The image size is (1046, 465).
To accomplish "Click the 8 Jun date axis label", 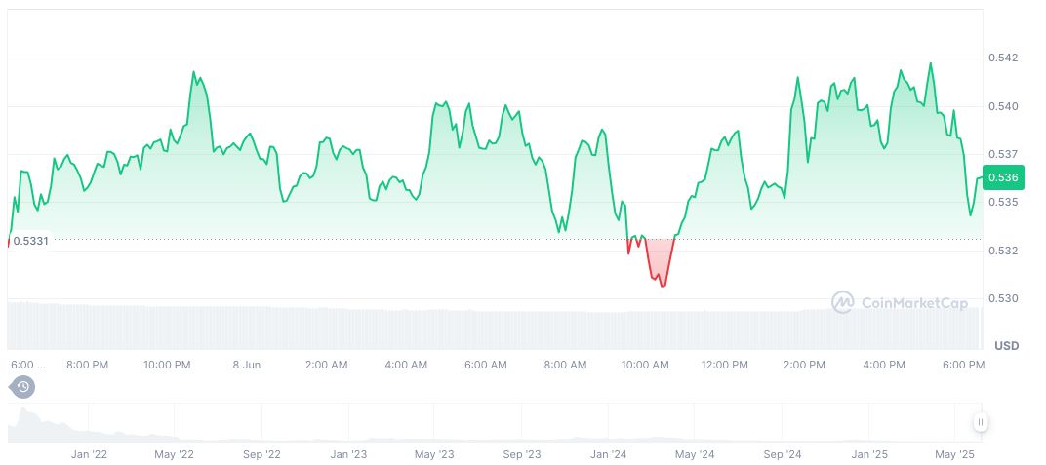I will pyautogui.click(x=246, y=365).
